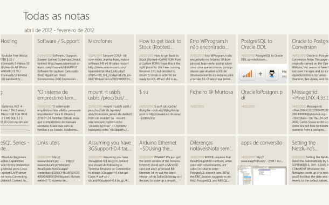This screenshot has height=205, width=329.
Task: Open the 'Software / Support:' note tile
Action: [59, 59]
